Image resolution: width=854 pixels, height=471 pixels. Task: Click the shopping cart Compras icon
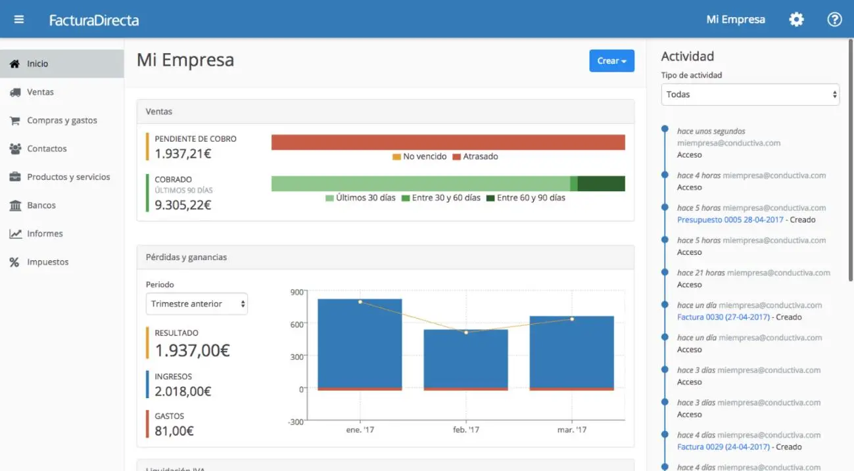click(x=15, y=121)
